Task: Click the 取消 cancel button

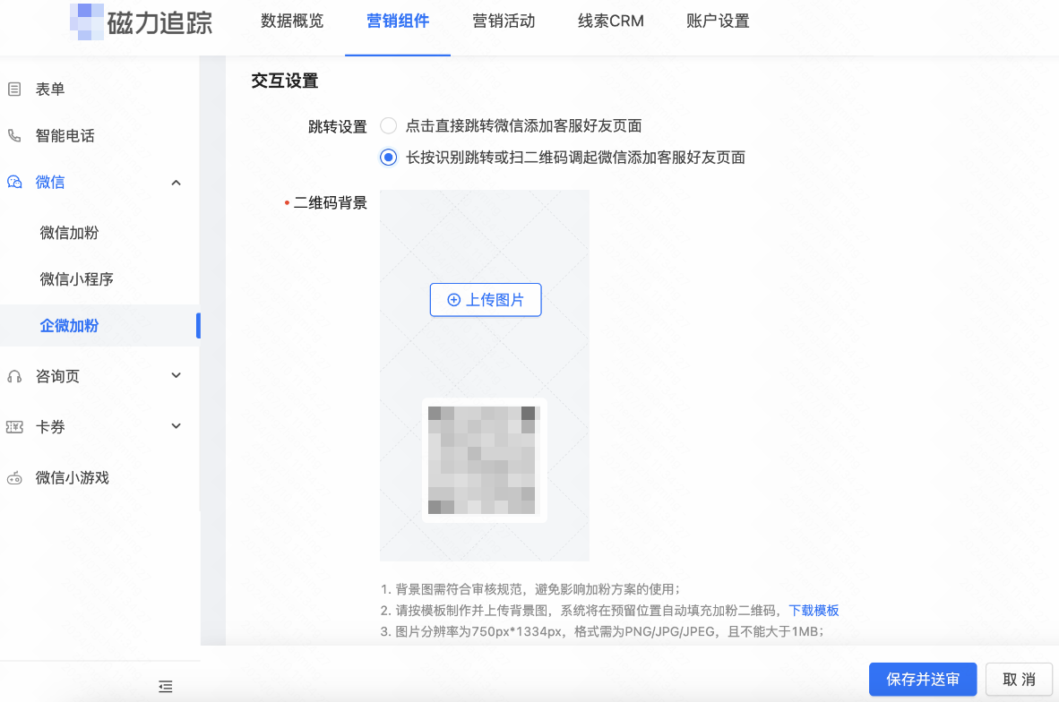Action: (1019, 680)
